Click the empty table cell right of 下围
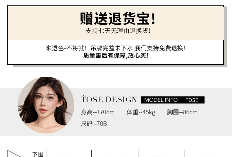The width and height of the screenshot is (232, 157). [69, 153]
